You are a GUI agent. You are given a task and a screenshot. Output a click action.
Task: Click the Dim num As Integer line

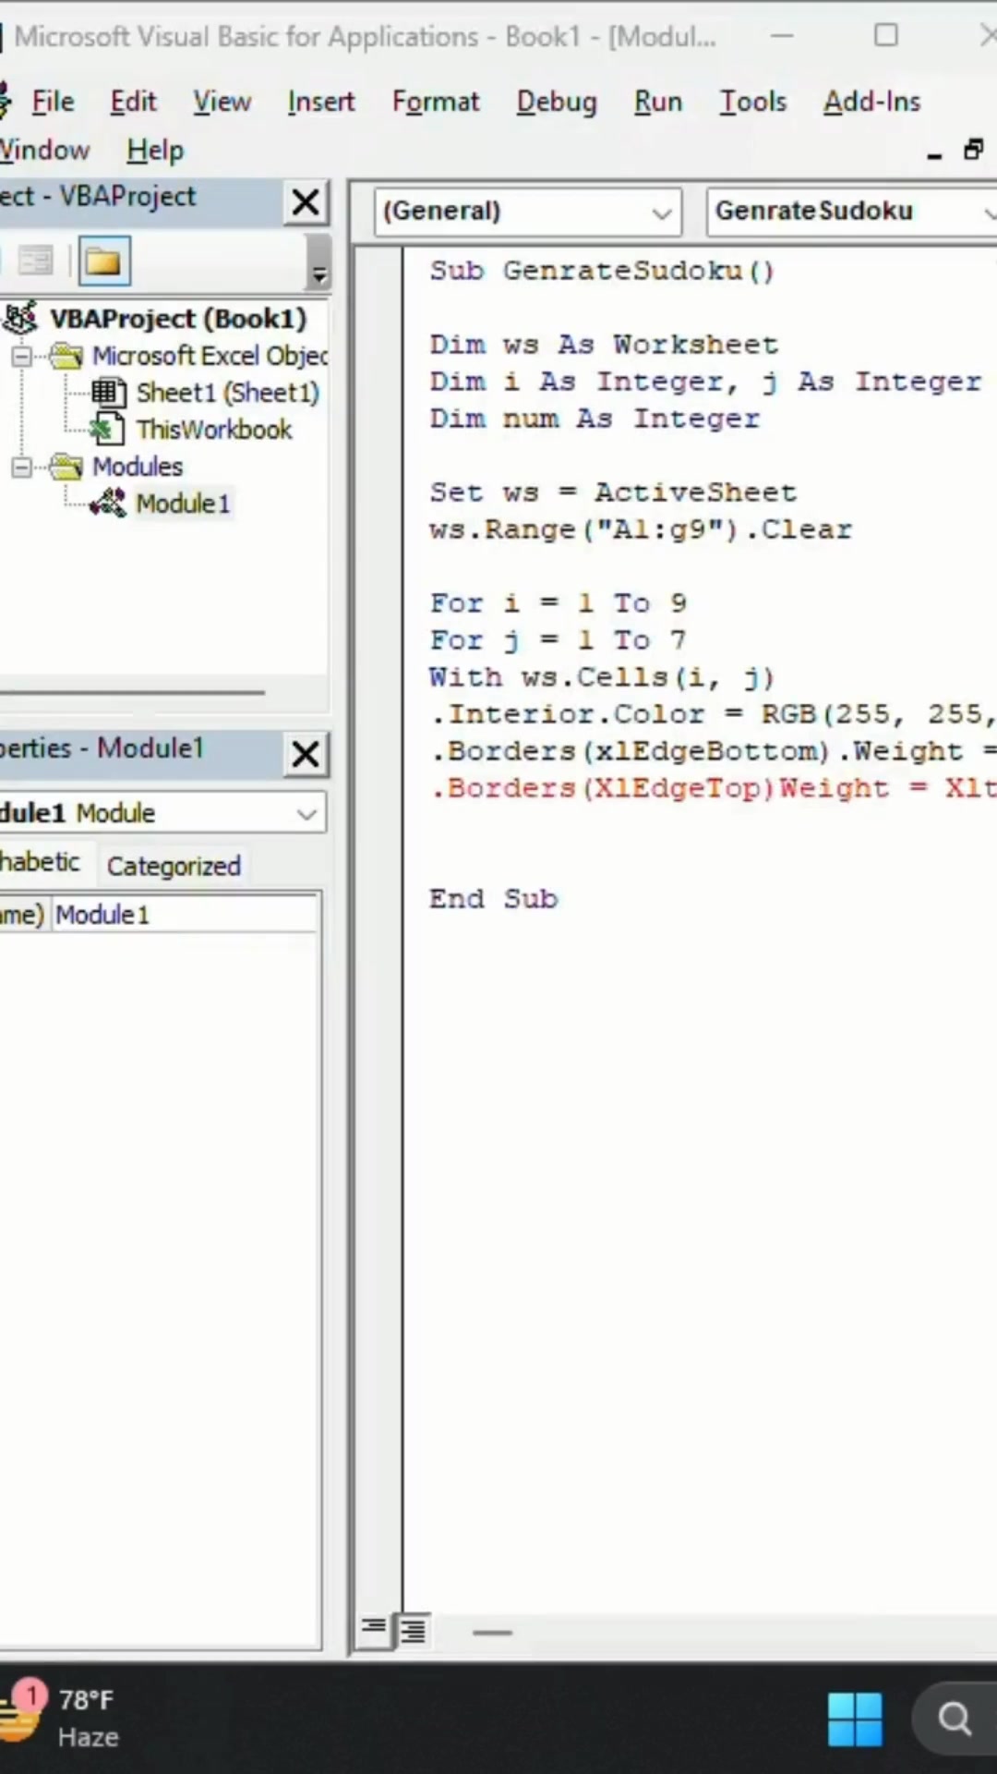595,419
